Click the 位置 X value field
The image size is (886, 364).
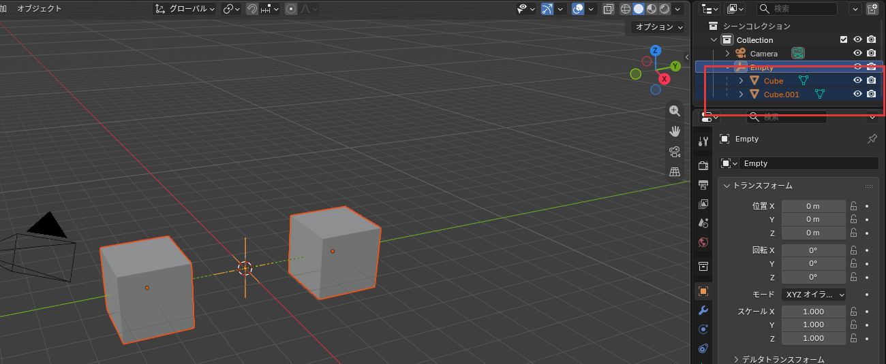(813, 206)
